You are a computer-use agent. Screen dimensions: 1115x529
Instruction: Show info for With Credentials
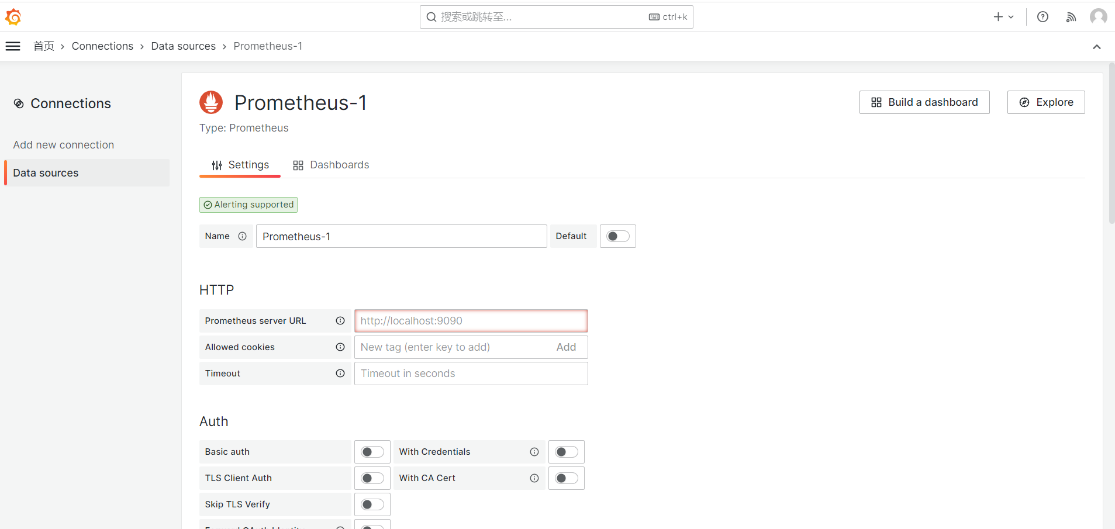[x=534, y=452]
